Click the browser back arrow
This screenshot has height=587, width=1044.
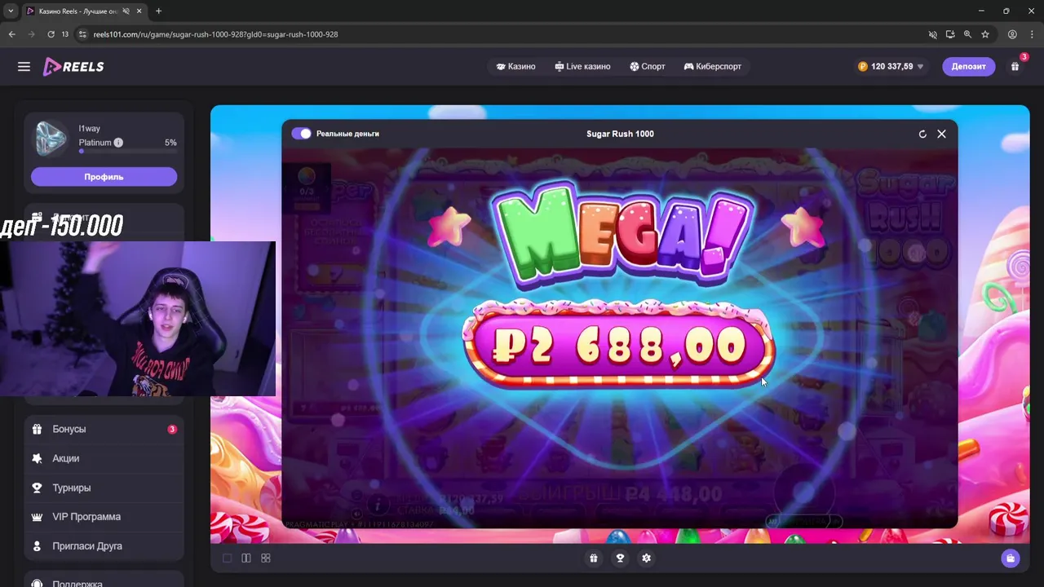click(x=11, y=34)
